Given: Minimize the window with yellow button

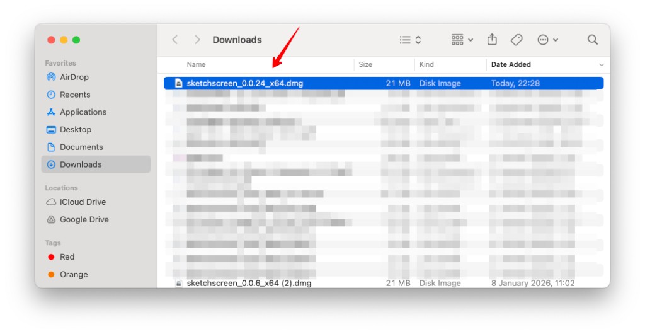Looking at the screenshot, I should pyautogui.click(x=64, y=40).
